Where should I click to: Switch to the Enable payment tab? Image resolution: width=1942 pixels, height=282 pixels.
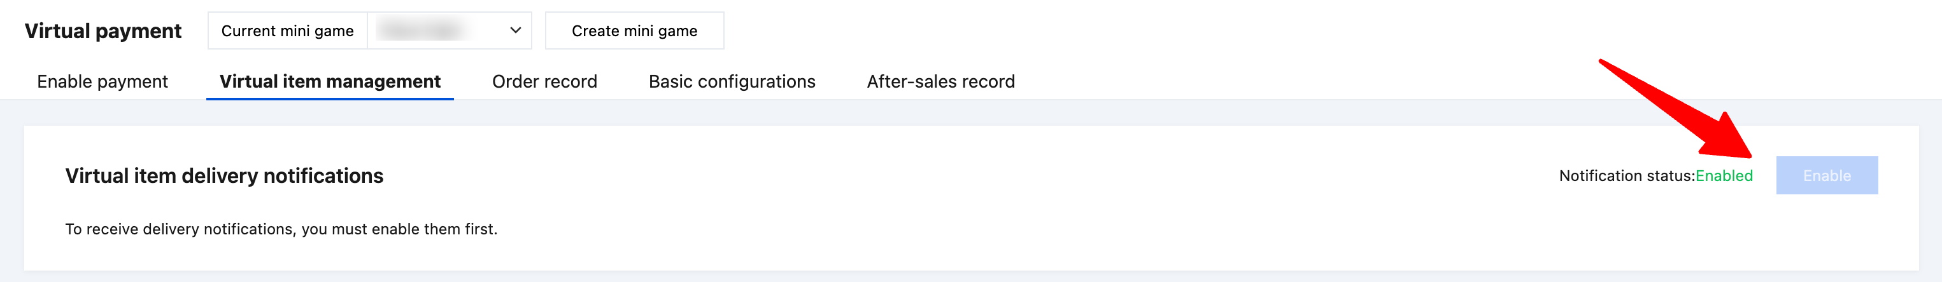click(x=103, y=81)
